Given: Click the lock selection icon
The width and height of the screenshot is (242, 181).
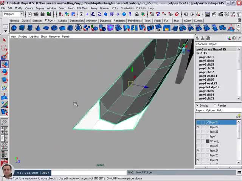Looking at the screenshot, I should [137, 14].
